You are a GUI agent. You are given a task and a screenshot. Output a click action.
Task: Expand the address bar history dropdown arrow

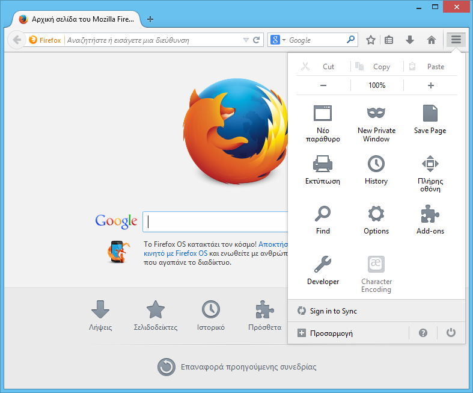click(246, 40)
